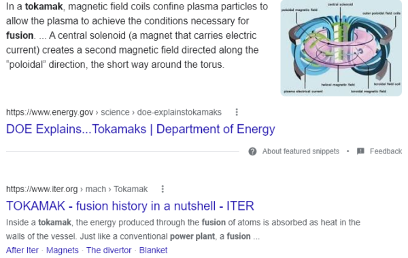Open the TOKAMAK fusion history ITER link
408x258 pixels.
130,206
